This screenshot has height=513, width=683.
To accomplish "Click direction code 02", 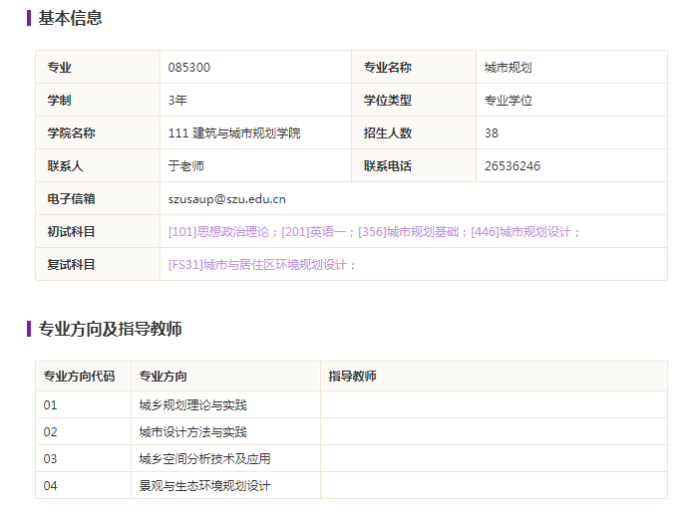I will click(x=50, y=432).
